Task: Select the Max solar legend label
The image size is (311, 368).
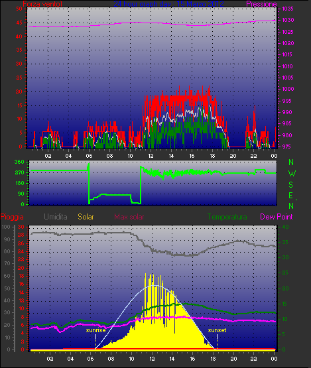Action: pyautogui.click(x=129, y=217)
